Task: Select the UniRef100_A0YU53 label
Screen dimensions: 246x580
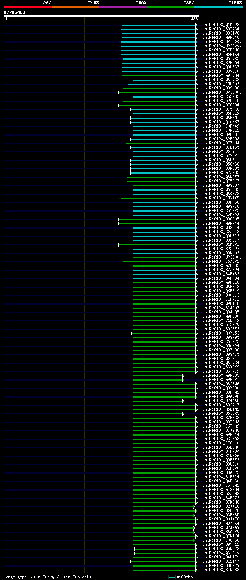Action: click(x=221, y=333)
